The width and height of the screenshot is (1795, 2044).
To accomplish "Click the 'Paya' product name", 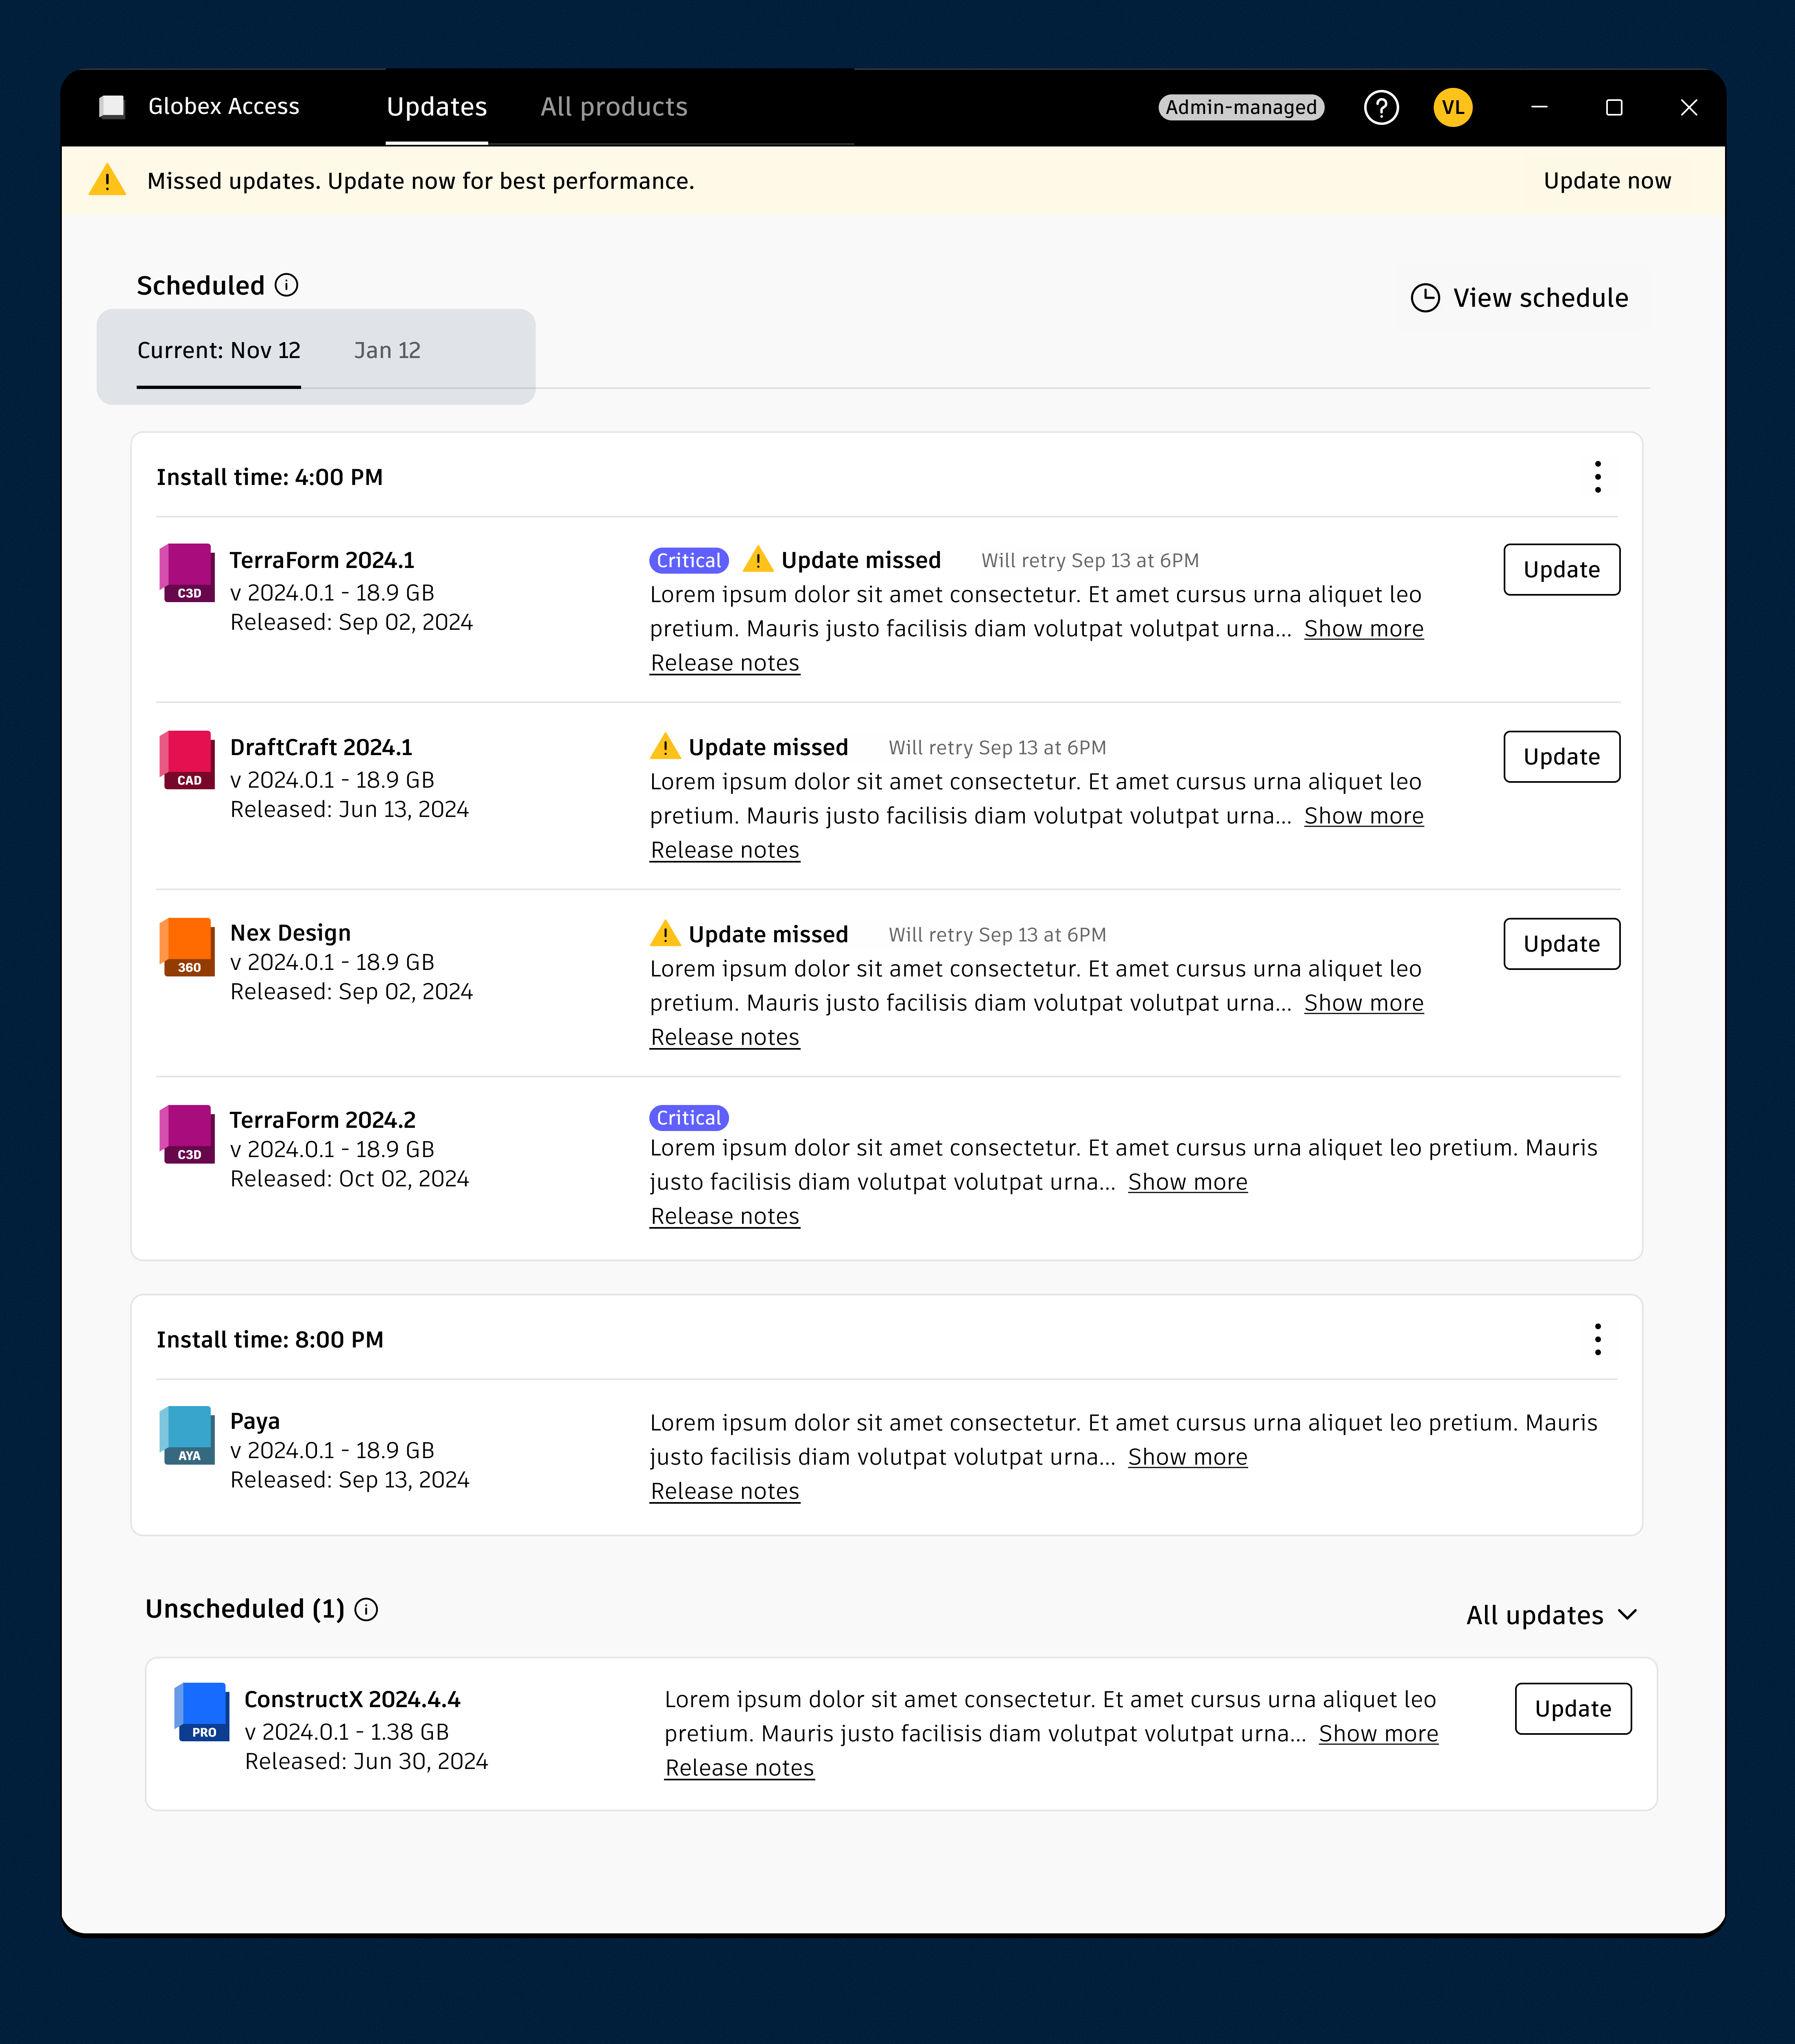I will click(x=255, y=1421).
